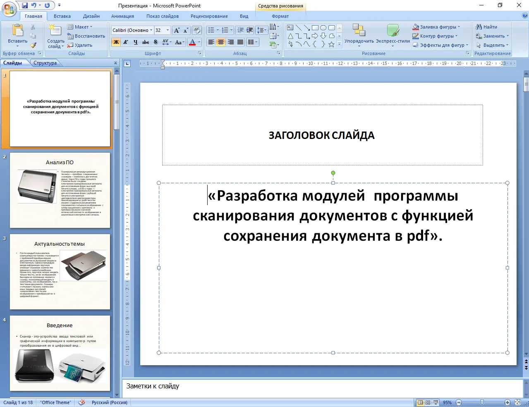Viewport: 529px width, 407px height.
Task: Switch to Структура outline pane tab
Action: pos(45,63)
